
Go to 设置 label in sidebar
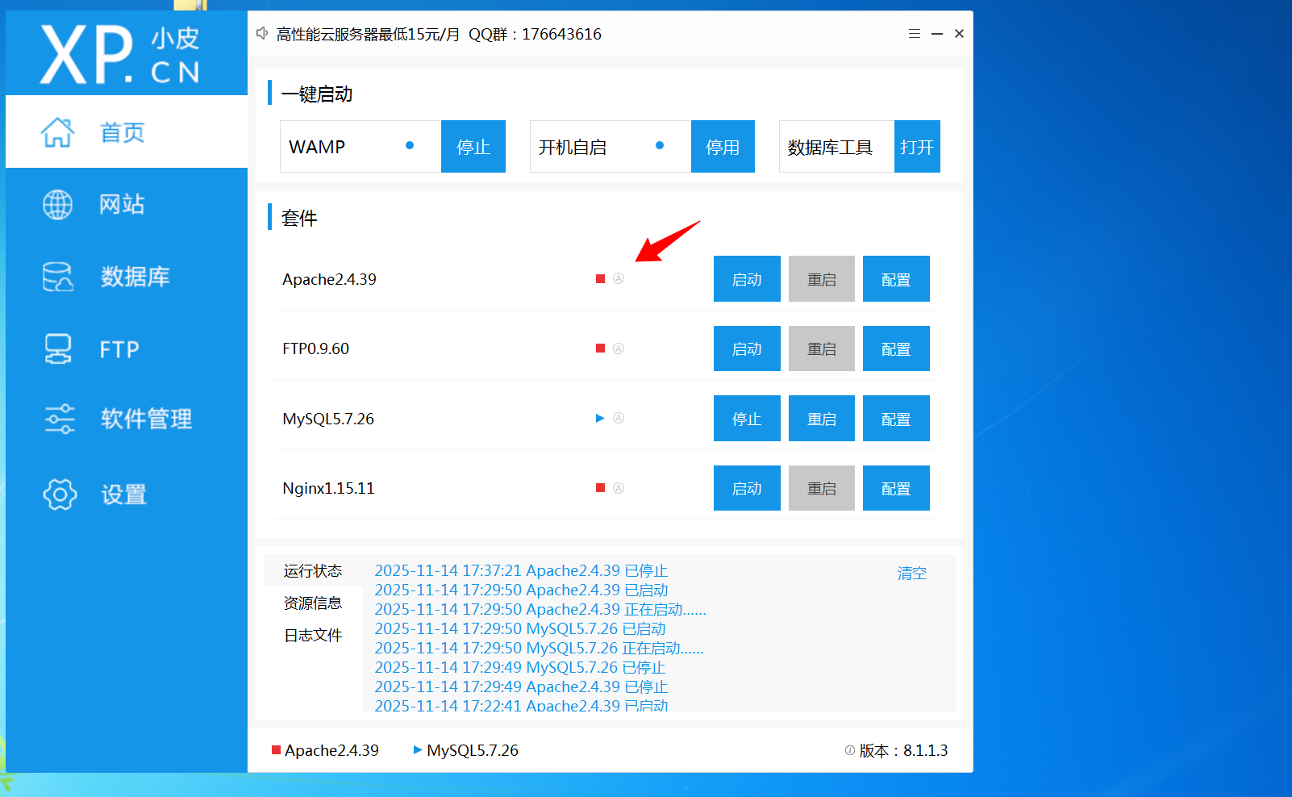124,494
